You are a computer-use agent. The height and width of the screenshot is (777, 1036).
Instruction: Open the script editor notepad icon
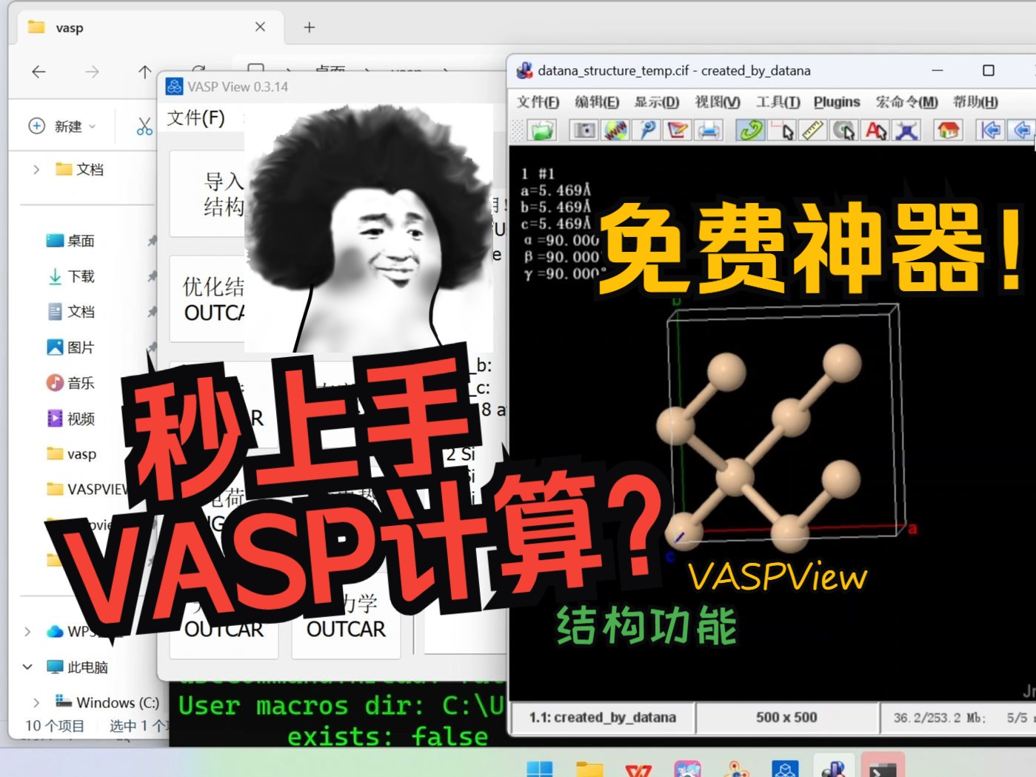pyautogui.click(x=677, y=130)
